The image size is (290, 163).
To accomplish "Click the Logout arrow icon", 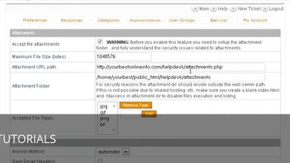I will pyautogui.click(x=265, y=9).
